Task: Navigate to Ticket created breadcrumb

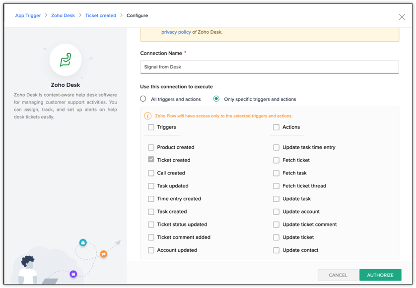Action: tap(100, 15)
